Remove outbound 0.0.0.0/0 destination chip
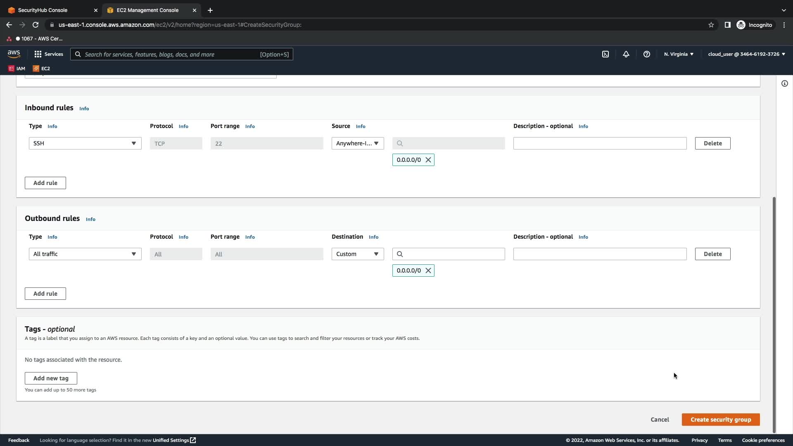The height and width of the screenshot is (446, 793). click(428, 270)
